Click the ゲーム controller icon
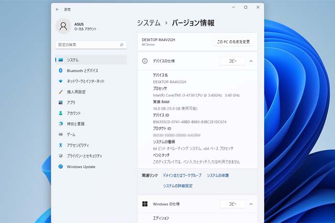335x223 pixels. coord(61,134)
